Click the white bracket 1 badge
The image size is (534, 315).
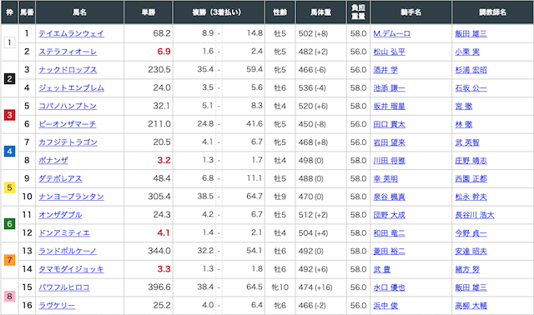(9, 42)
